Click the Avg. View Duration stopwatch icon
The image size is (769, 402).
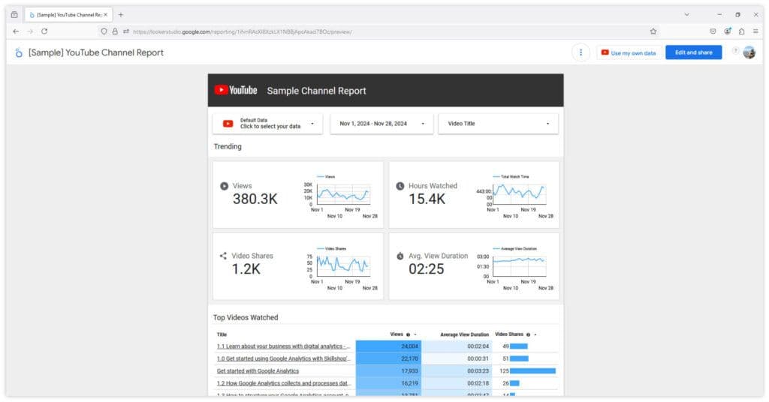pos(400,256)
